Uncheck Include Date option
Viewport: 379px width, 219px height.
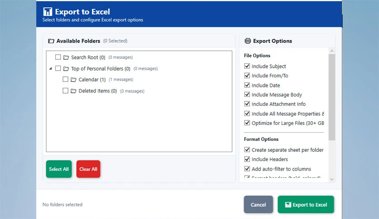point(247,85)
